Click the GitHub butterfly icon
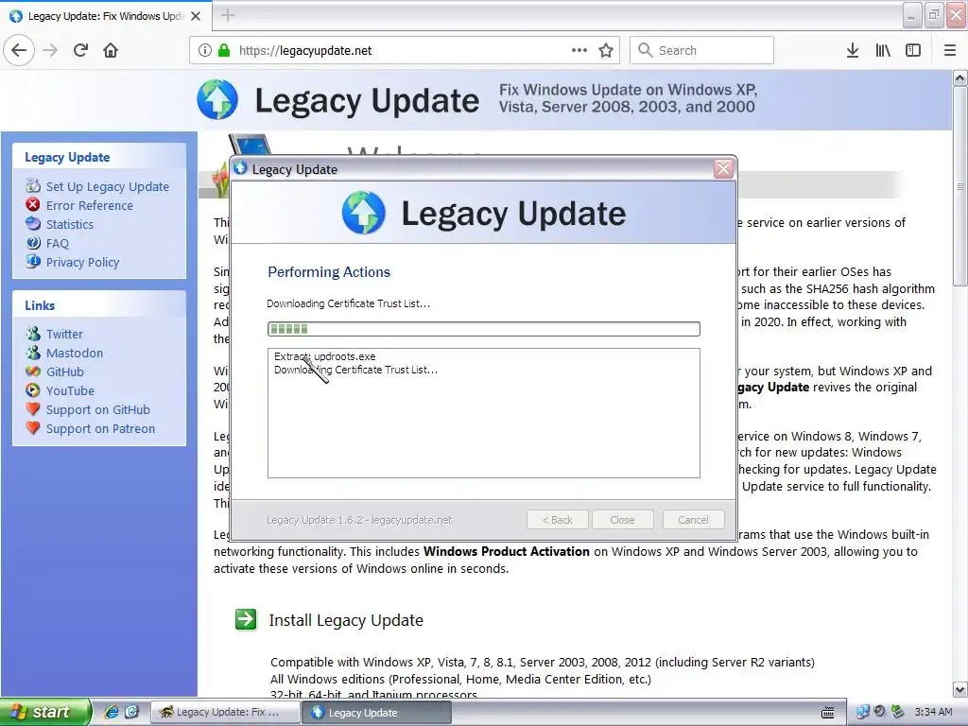This screenshot has width=968, height=726. click(x=33, y=371)
